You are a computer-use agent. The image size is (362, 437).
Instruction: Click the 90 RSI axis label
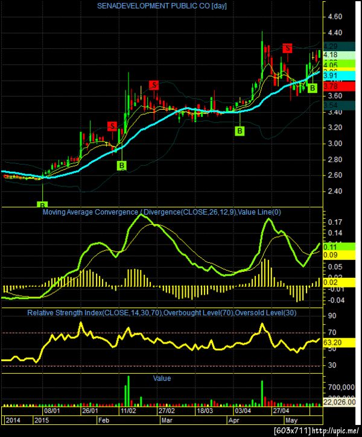click(332, 316)
